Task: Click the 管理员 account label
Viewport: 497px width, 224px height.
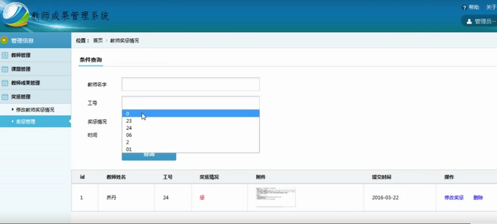Action: click(485, 22)
